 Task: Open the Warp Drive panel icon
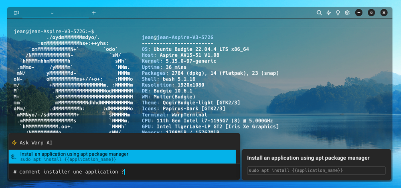coord(16,13)
